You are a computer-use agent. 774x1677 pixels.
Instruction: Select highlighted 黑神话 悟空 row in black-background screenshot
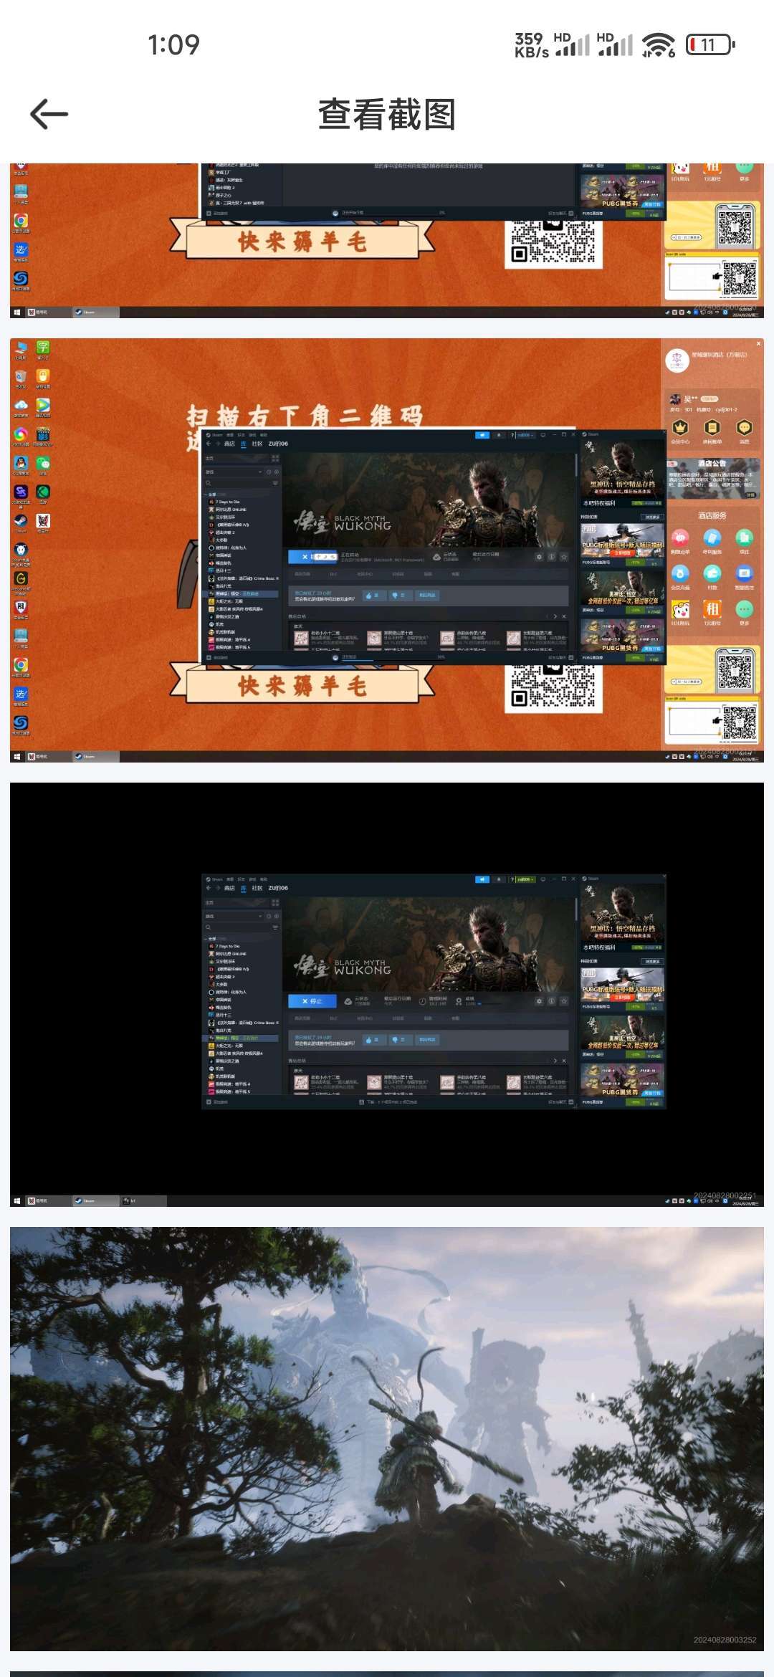pos(242,1038)
